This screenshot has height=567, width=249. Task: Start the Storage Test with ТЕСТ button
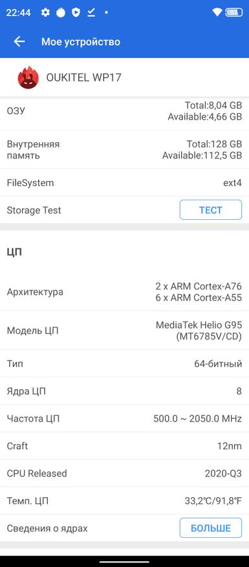tap(211, 209)
